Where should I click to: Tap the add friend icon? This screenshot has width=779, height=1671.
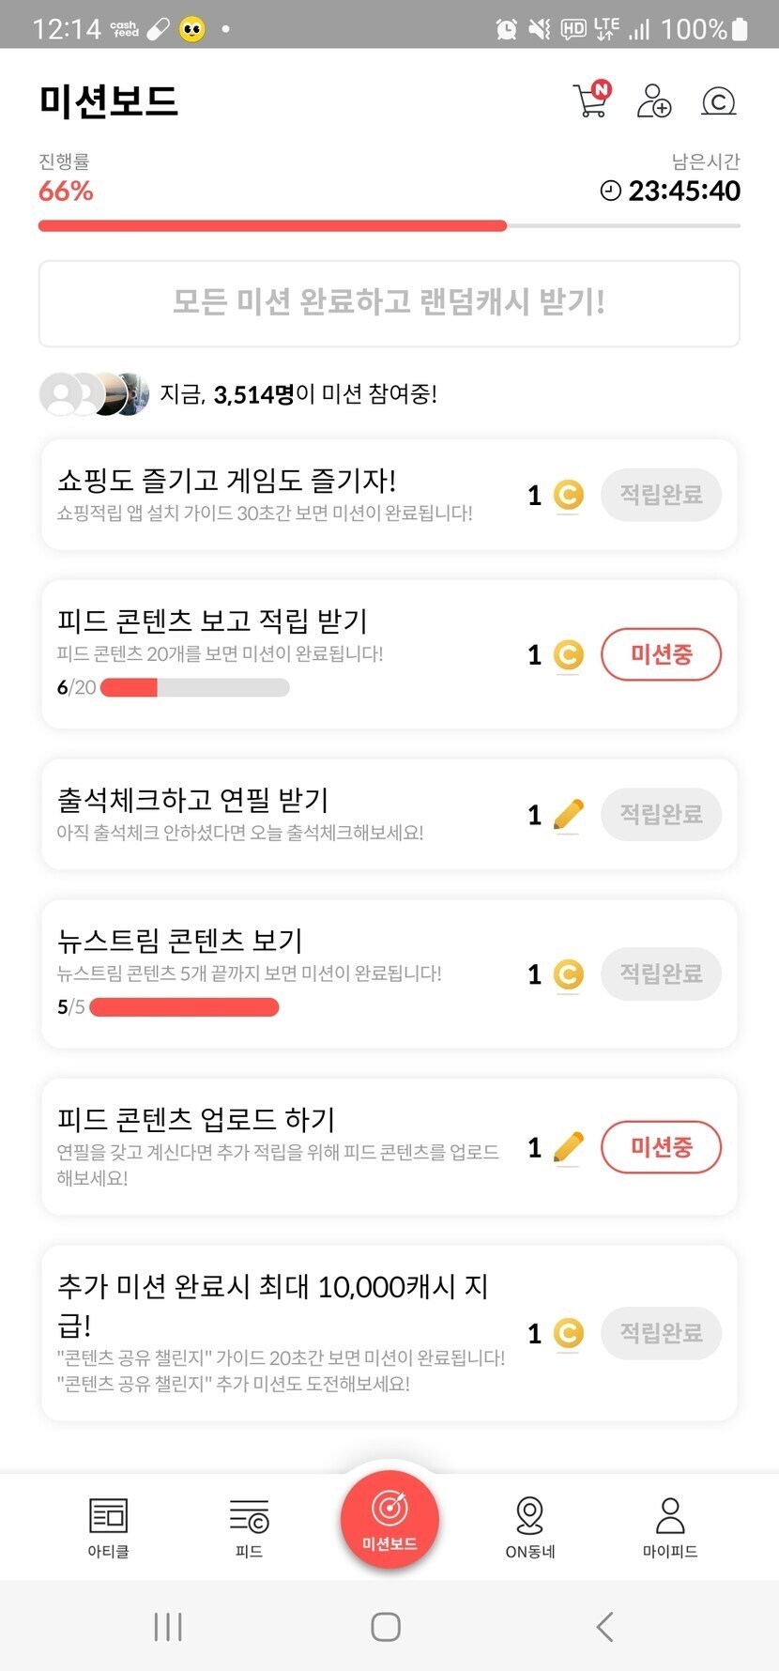tap(654, 100)
